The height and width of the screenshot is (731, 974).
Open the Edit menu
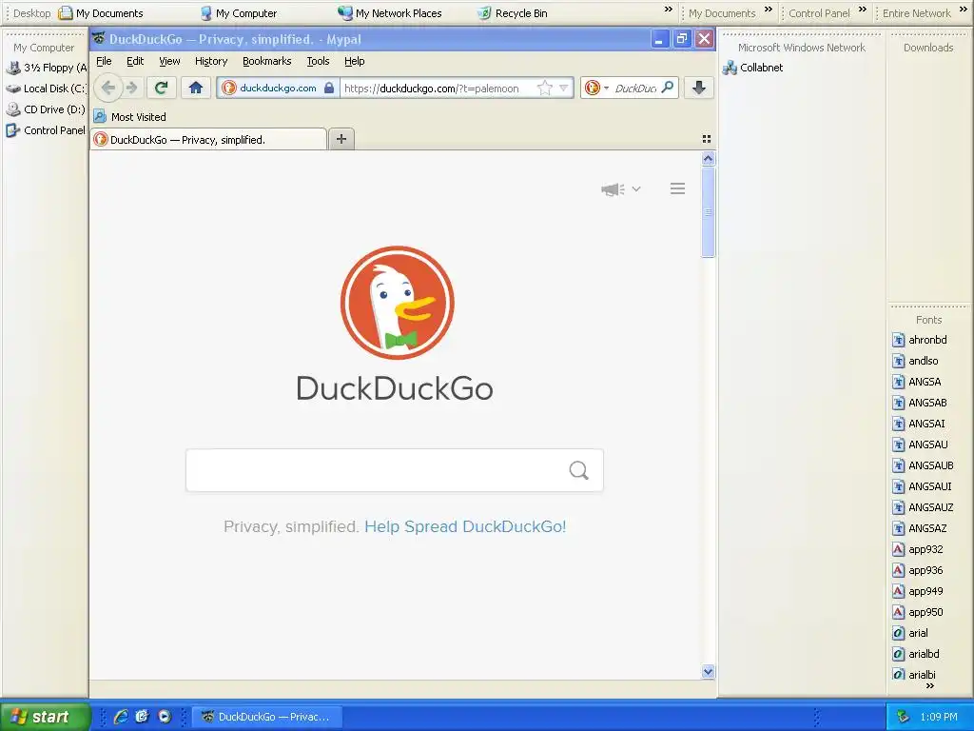tap(135, 61)
